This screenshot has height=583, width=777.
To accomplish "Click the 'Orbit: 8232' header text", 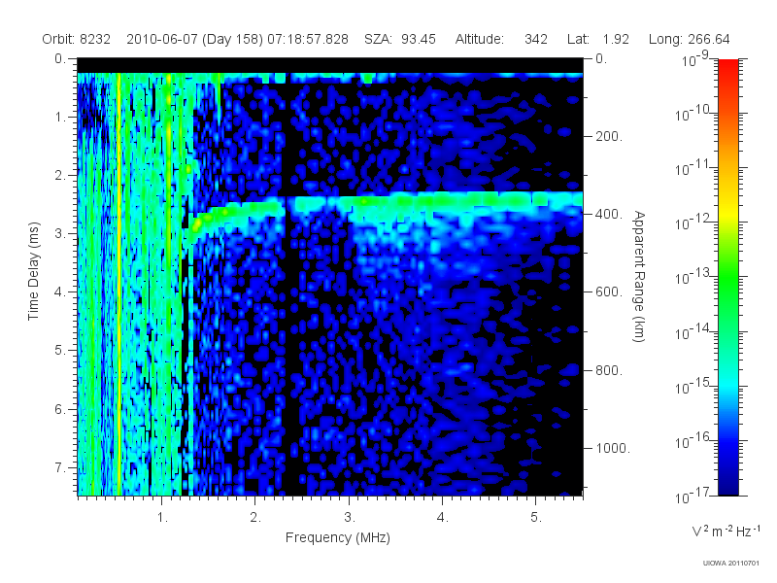I will (77, 39).
